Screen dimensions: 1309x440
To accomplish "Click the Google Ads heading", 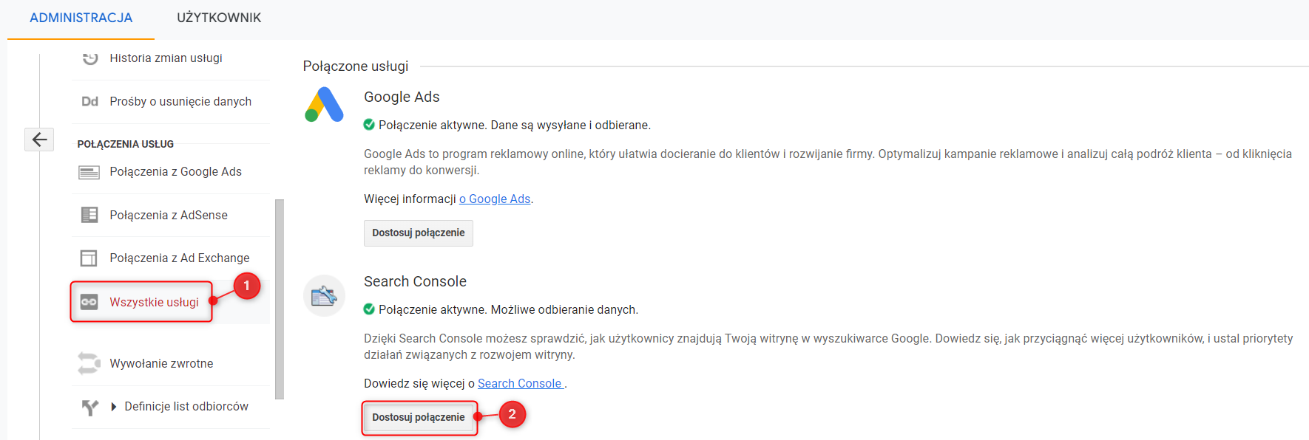I will click(402, 97).
